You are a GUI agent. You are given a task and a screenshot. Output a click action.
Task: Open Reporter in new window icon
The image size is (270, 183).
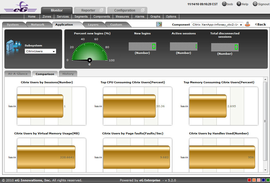[x=101, y=10]
